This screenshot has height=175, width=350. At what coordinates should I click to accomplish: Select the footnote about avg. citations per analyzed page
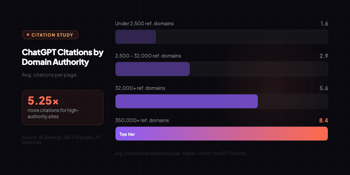click(x=180, y=153)
